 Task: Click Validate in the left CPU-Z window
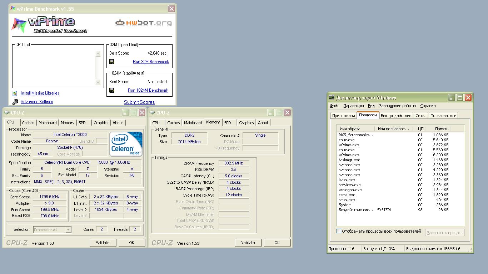103,243
